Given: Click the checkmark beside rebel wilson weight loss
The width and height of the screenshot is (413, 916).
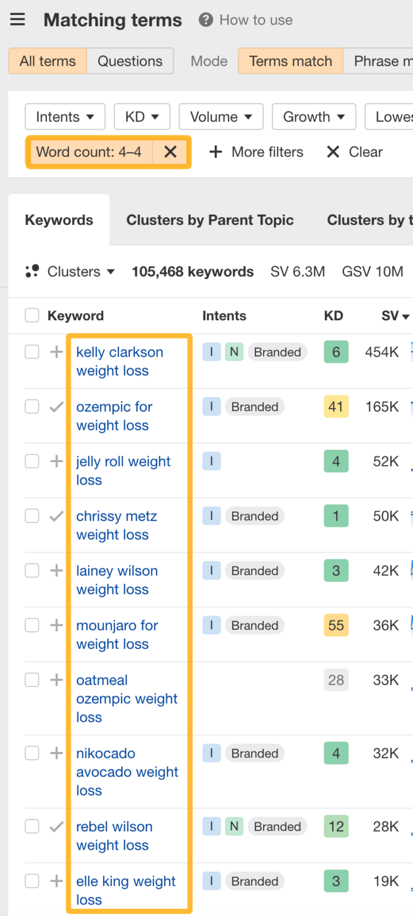Looking at the screenshot, I should tap(57, 827).
